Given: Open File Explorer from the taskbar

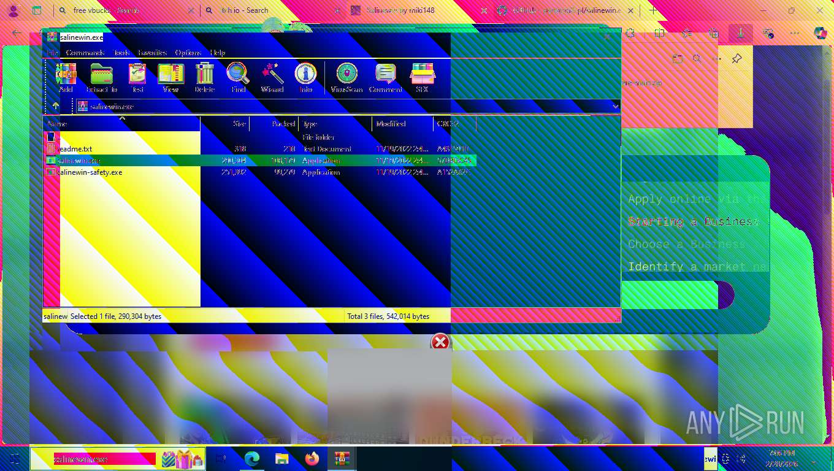Looking at the screenshot, I should [x=281, y=458].
